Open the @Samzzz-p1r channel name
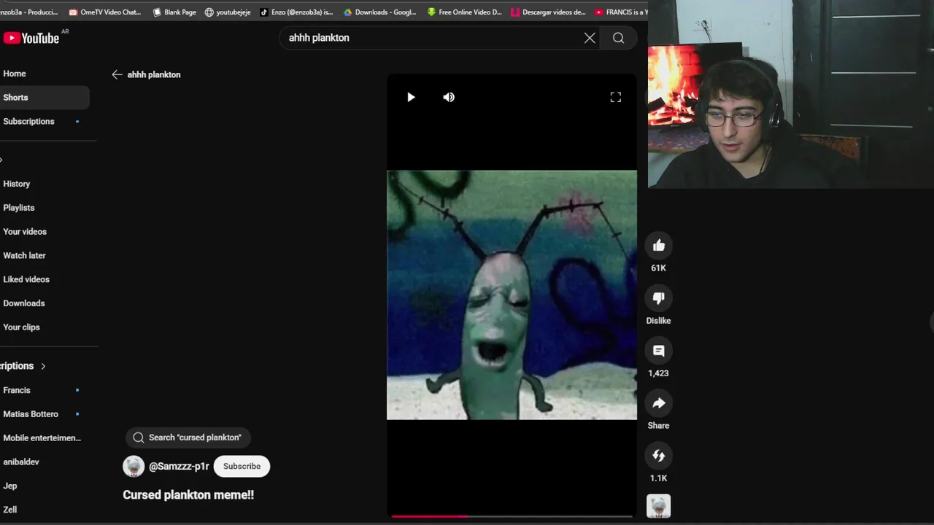 tap(179, 467)
